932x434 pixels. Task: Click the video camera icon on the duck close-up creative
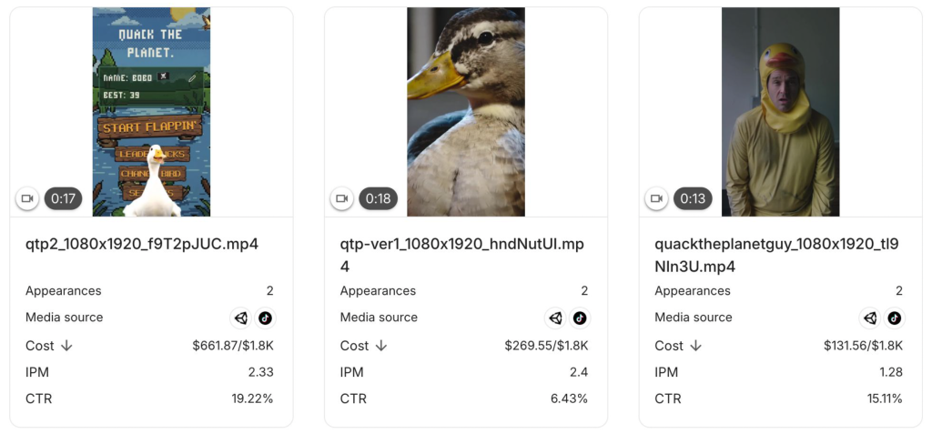[342, 198]
